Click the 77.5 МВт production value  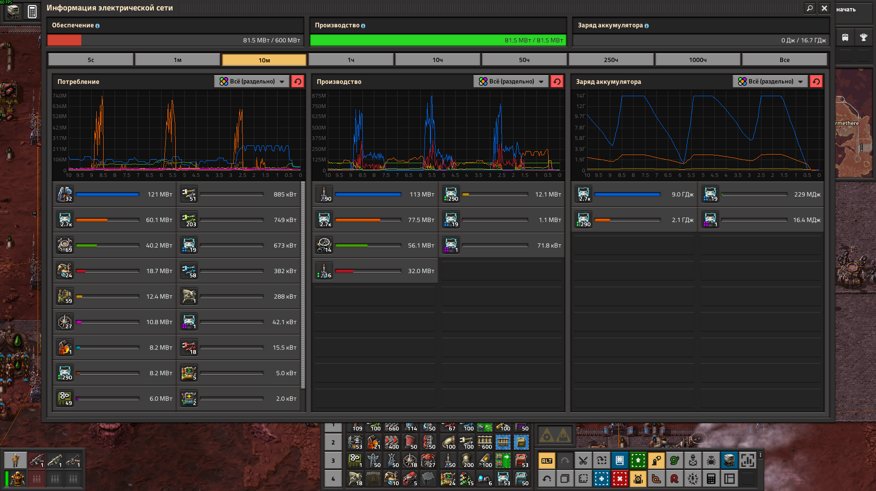pos(421,220)
